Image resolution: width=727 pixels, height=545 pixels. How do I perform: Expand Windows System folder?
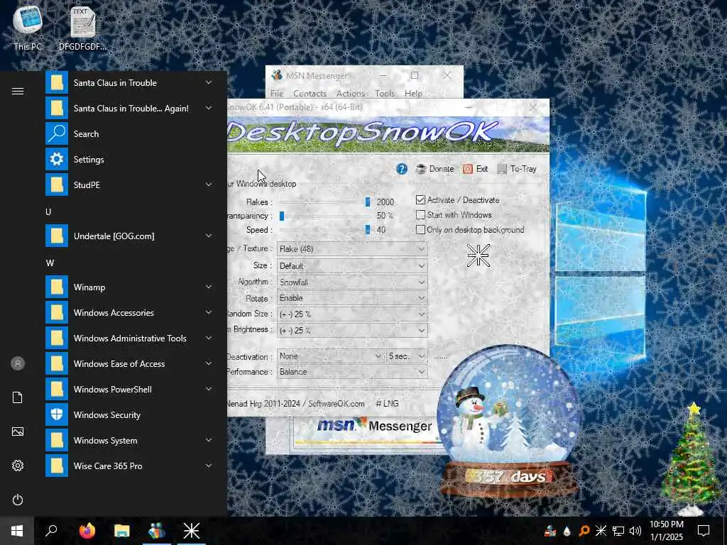coord(129,440)
